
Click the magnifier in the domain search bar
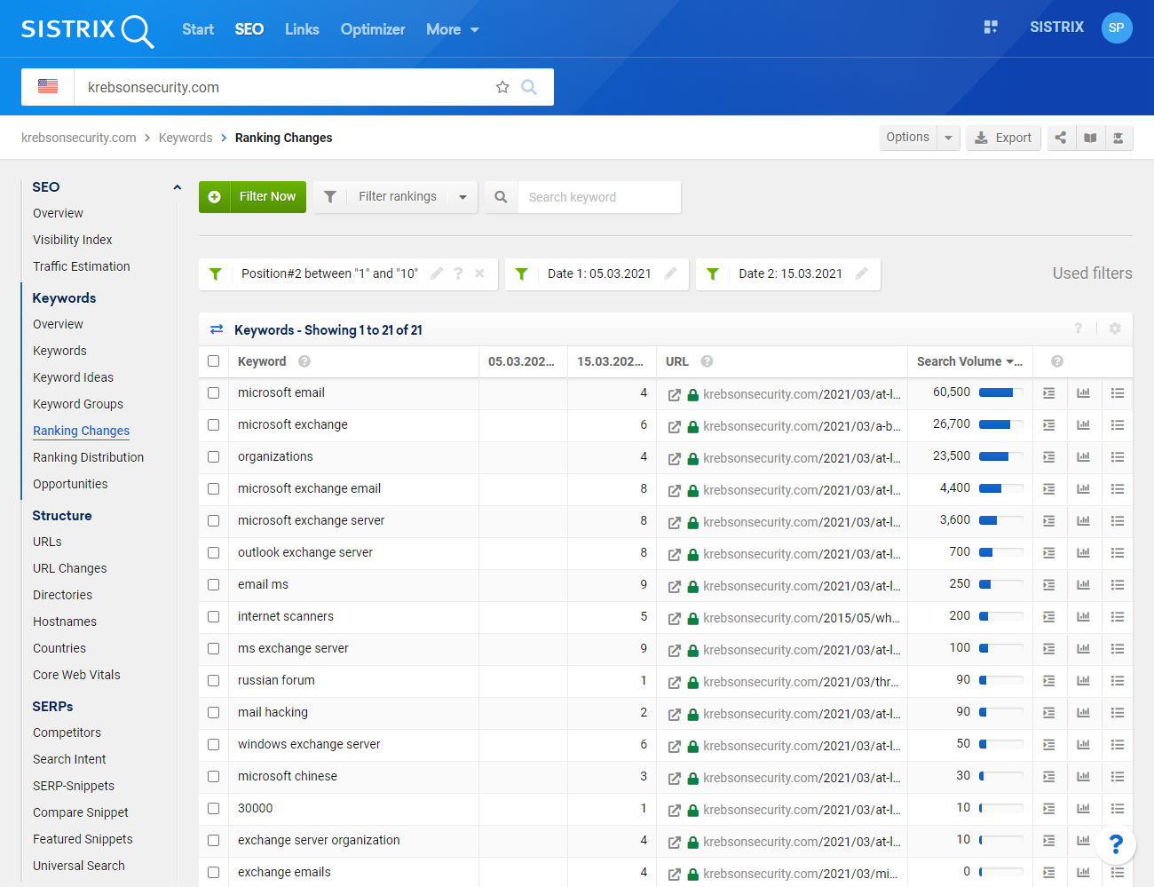point(529,87)
